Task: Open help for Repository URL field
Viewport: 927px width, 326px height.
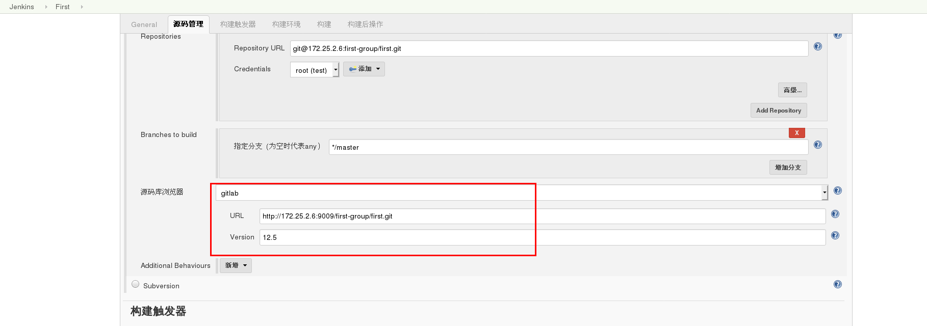Action: pos(818,46)
